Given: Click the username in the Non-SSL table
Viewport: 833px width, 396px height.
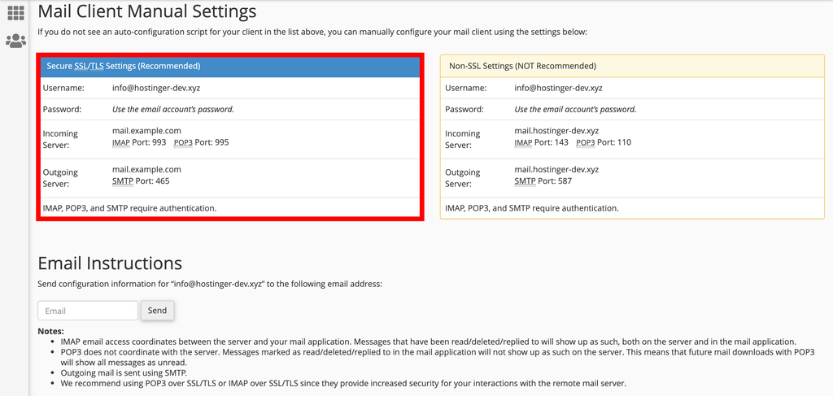Looking at the screenshot, I should tap(558, 88).
